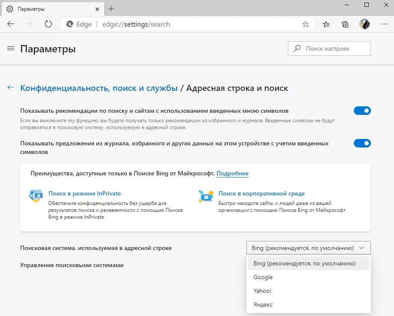Toggle history and favorites suggestions switch
This screenshot has height=316, width=394.
[x=362, y=144]
